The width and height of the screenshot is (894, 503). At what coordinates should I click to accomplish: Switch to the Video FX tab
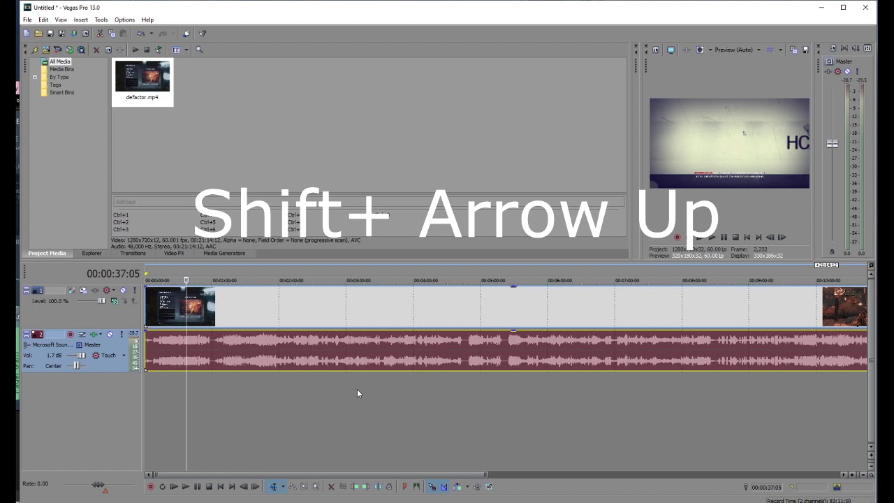tap(174, 253)
